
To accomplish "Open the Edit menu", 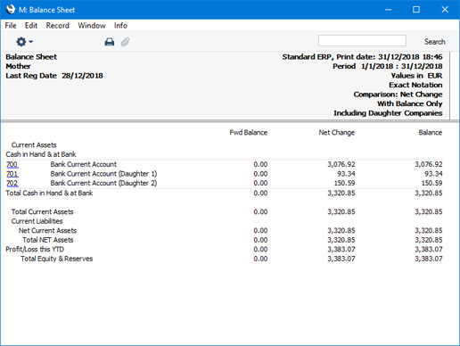I will (x=31, y=26).
